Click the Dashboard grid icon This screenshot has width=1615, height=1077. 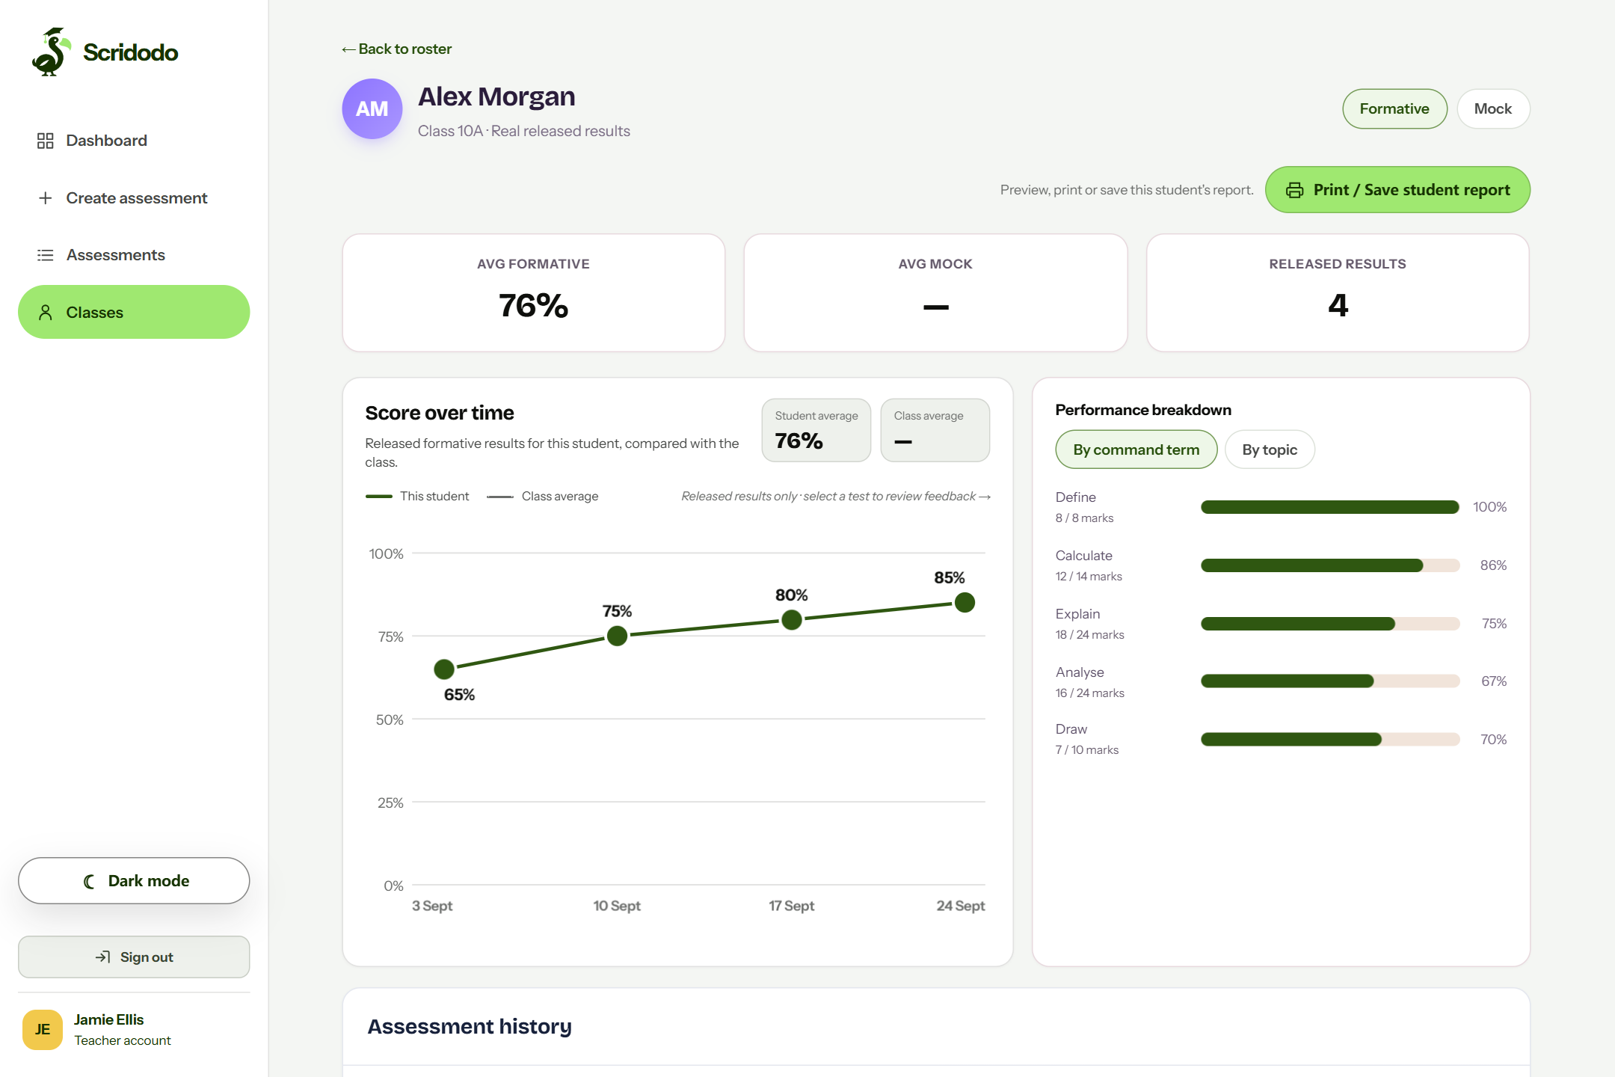[46, 141]
